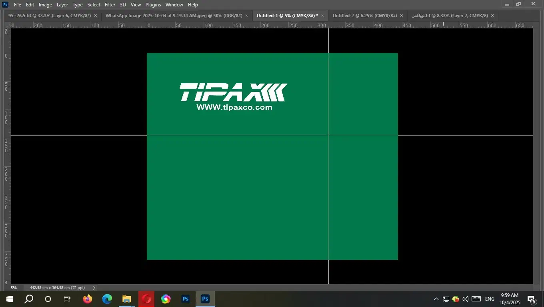Open the Plugins menu
544x307 pixels.
[x=153, y=5]
